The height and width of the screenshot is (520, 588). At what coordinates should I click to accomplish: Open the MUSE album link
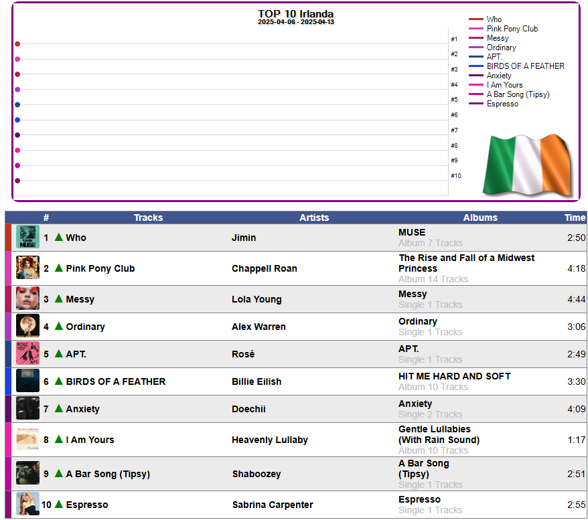click(412, 232)
